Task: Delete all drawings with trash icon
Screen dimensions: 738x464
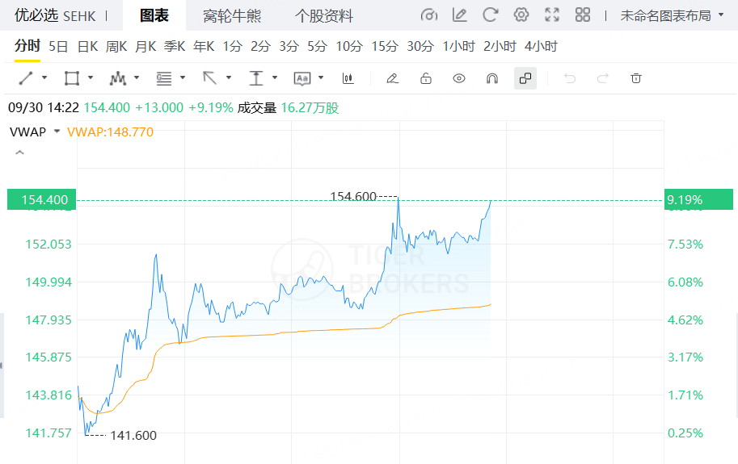Action: coord(636,78)
